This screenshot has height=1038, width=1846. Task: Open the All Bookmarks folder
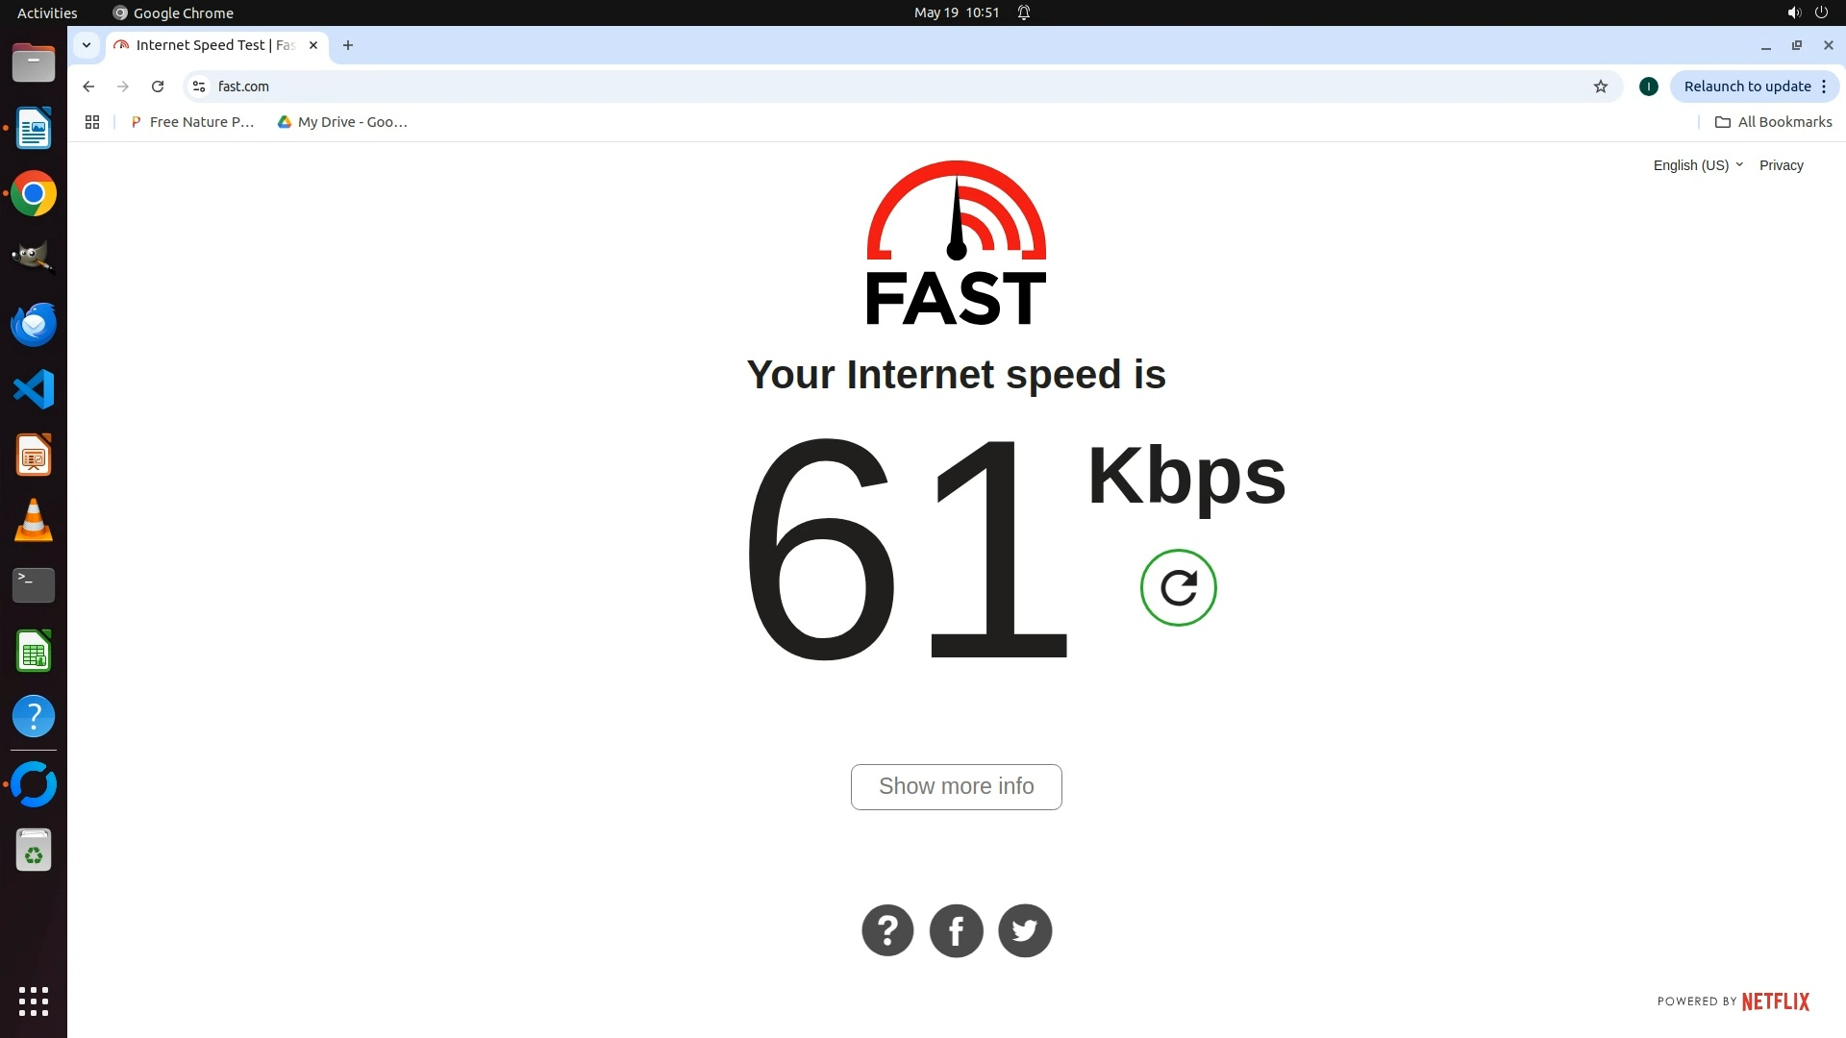pyautogui.click(x=1774, y=122)
